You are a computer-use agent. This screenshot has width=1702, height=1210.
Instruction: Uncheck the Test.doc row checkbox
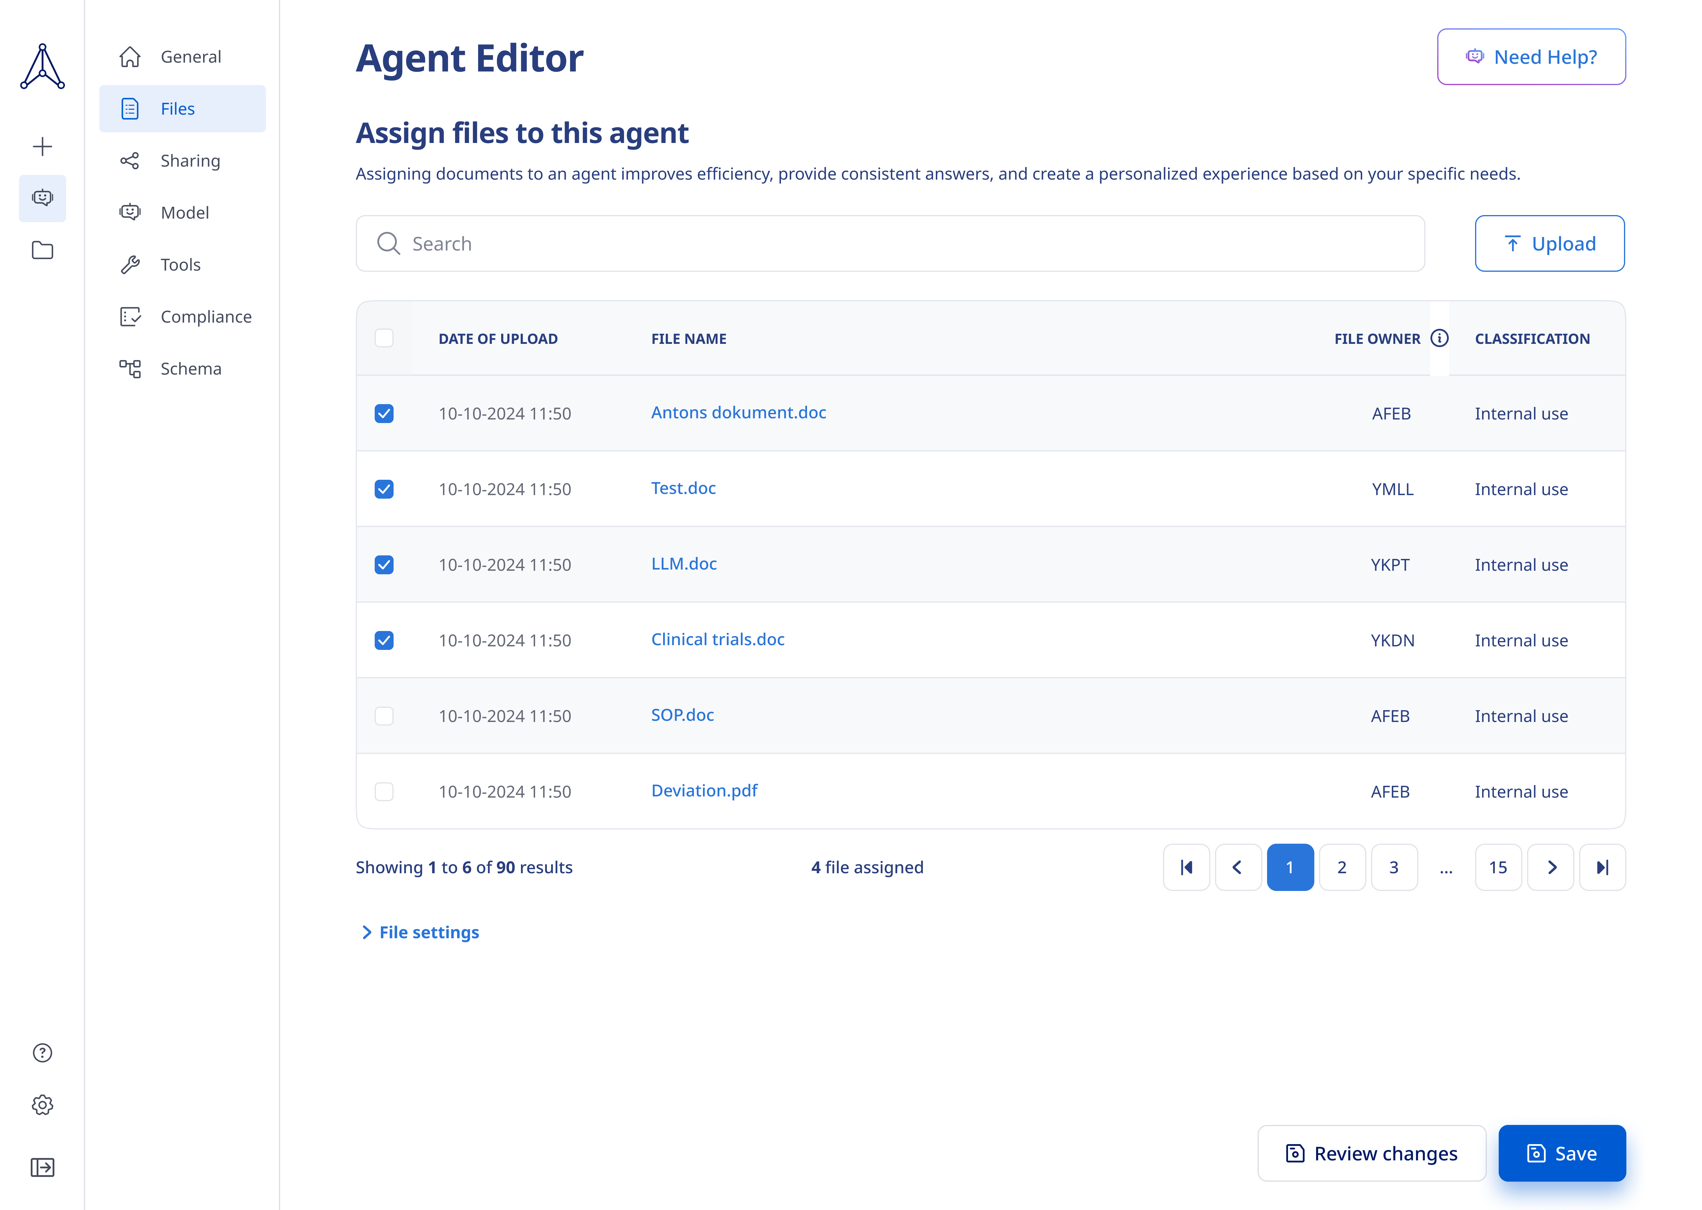tap(384, 489)
